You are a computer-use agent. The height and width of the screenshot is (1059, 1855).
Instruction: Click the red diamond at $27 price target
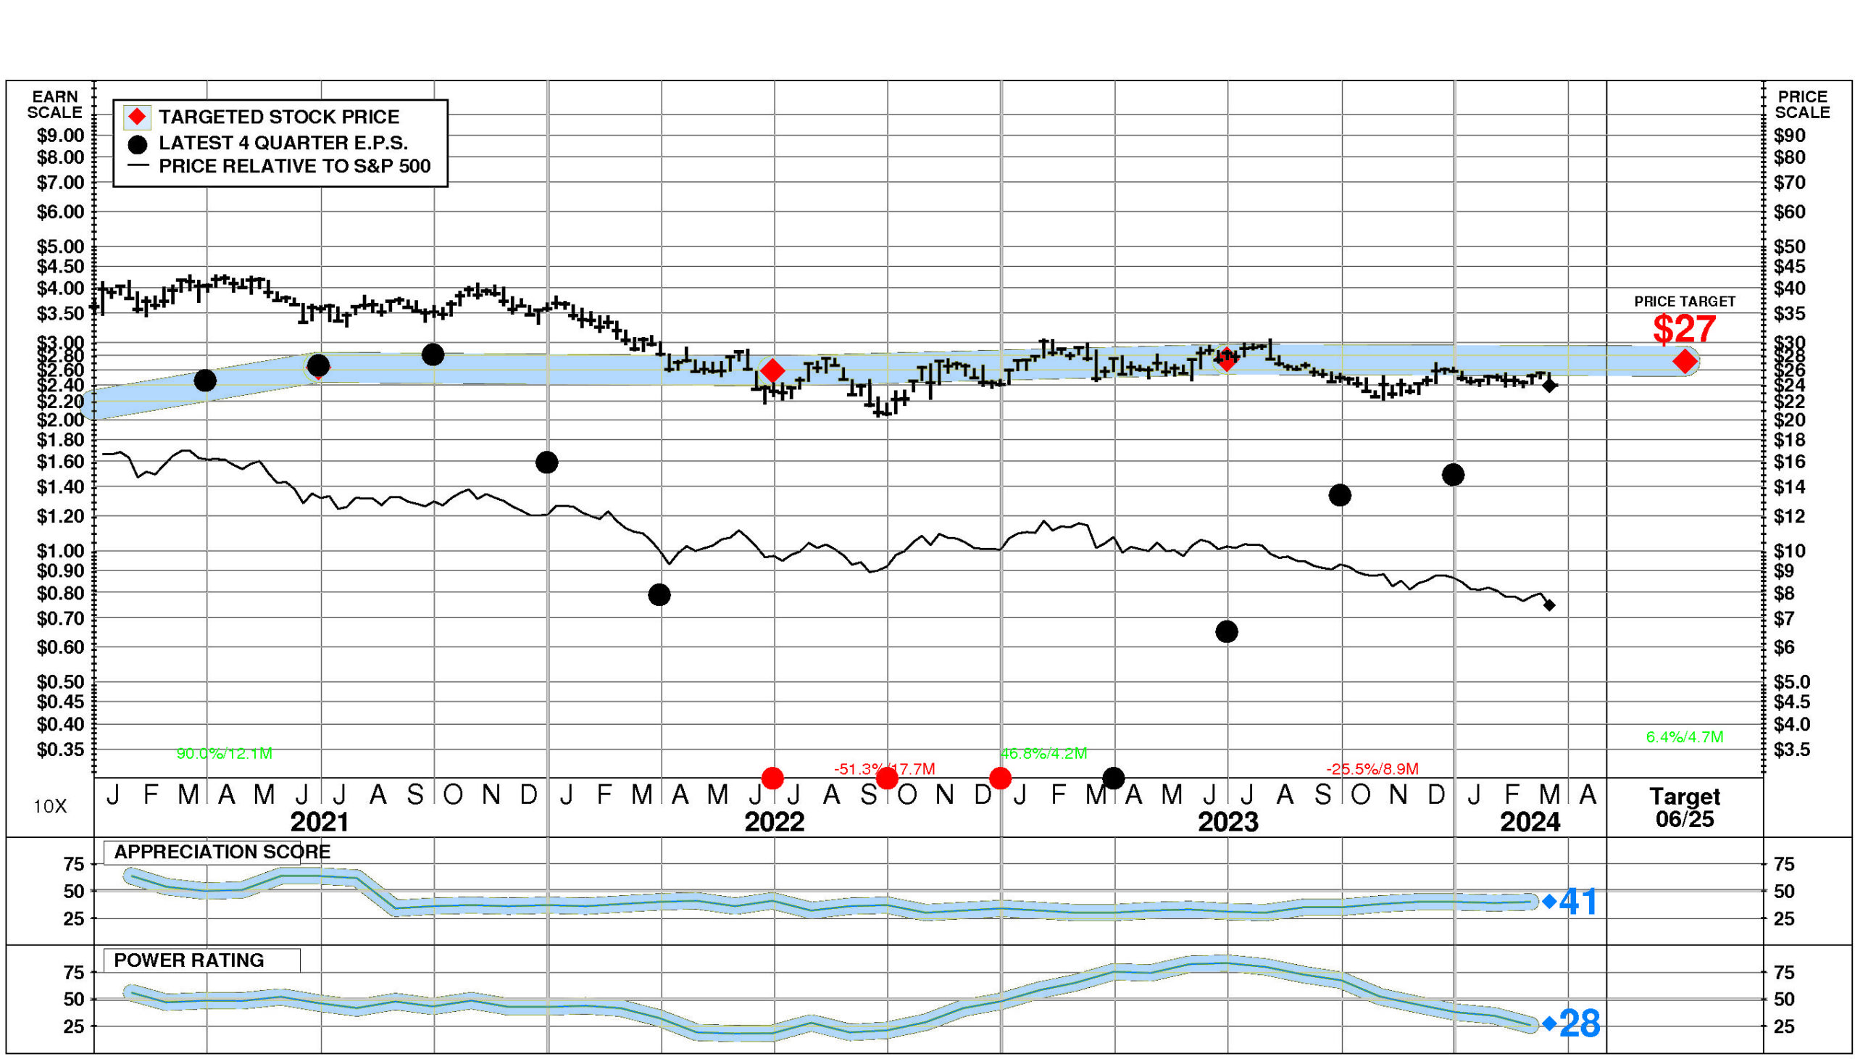click(x=1684, y=361)
